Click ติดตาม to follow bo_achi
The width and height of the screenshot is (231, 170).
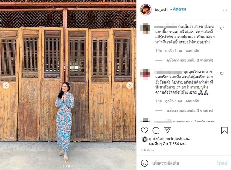[x=179, y=9]
